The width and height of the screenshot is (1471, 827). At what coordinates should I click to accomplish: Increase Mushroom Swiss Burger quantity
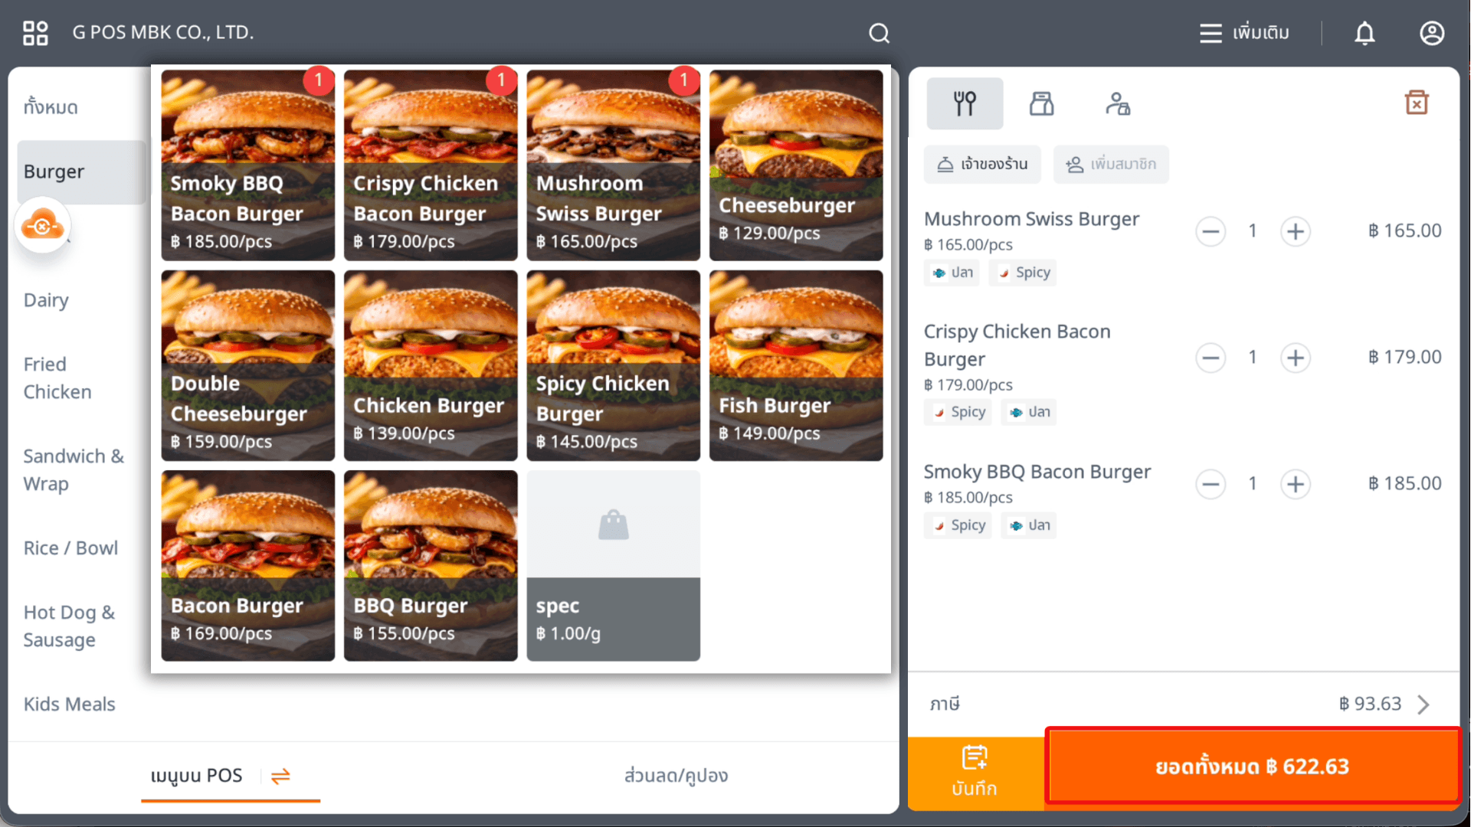tap(1295, 231)
